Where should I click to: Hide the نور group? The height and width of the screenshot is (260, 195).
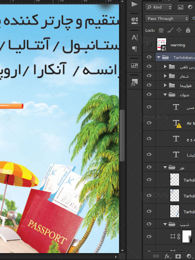pos(149,167)
